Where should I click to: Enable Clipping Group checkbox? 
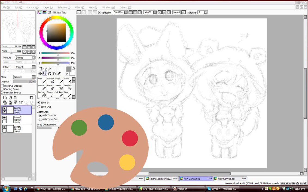pyautogui.click(x=2, y=89)
